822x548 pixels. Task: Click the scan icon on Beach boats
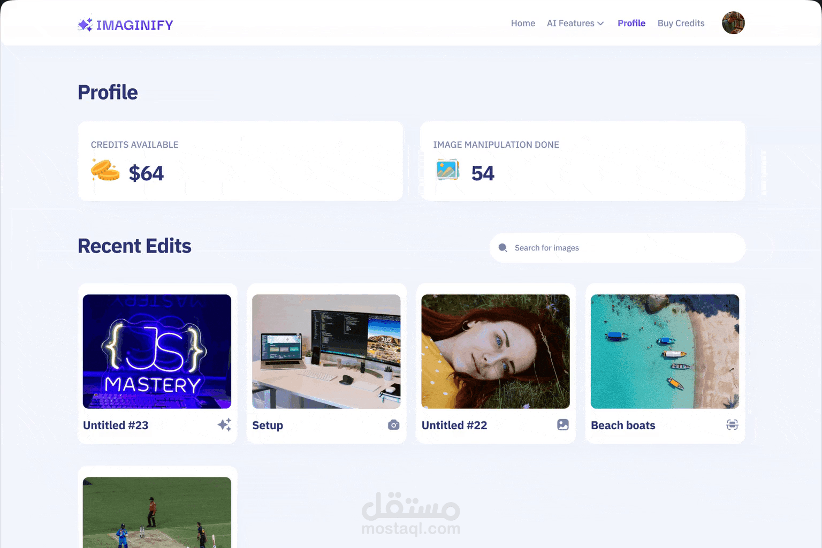click(732, 424)
